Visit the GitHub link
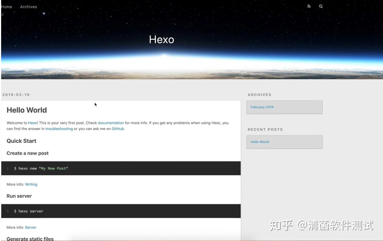 (x=117, y=129)
